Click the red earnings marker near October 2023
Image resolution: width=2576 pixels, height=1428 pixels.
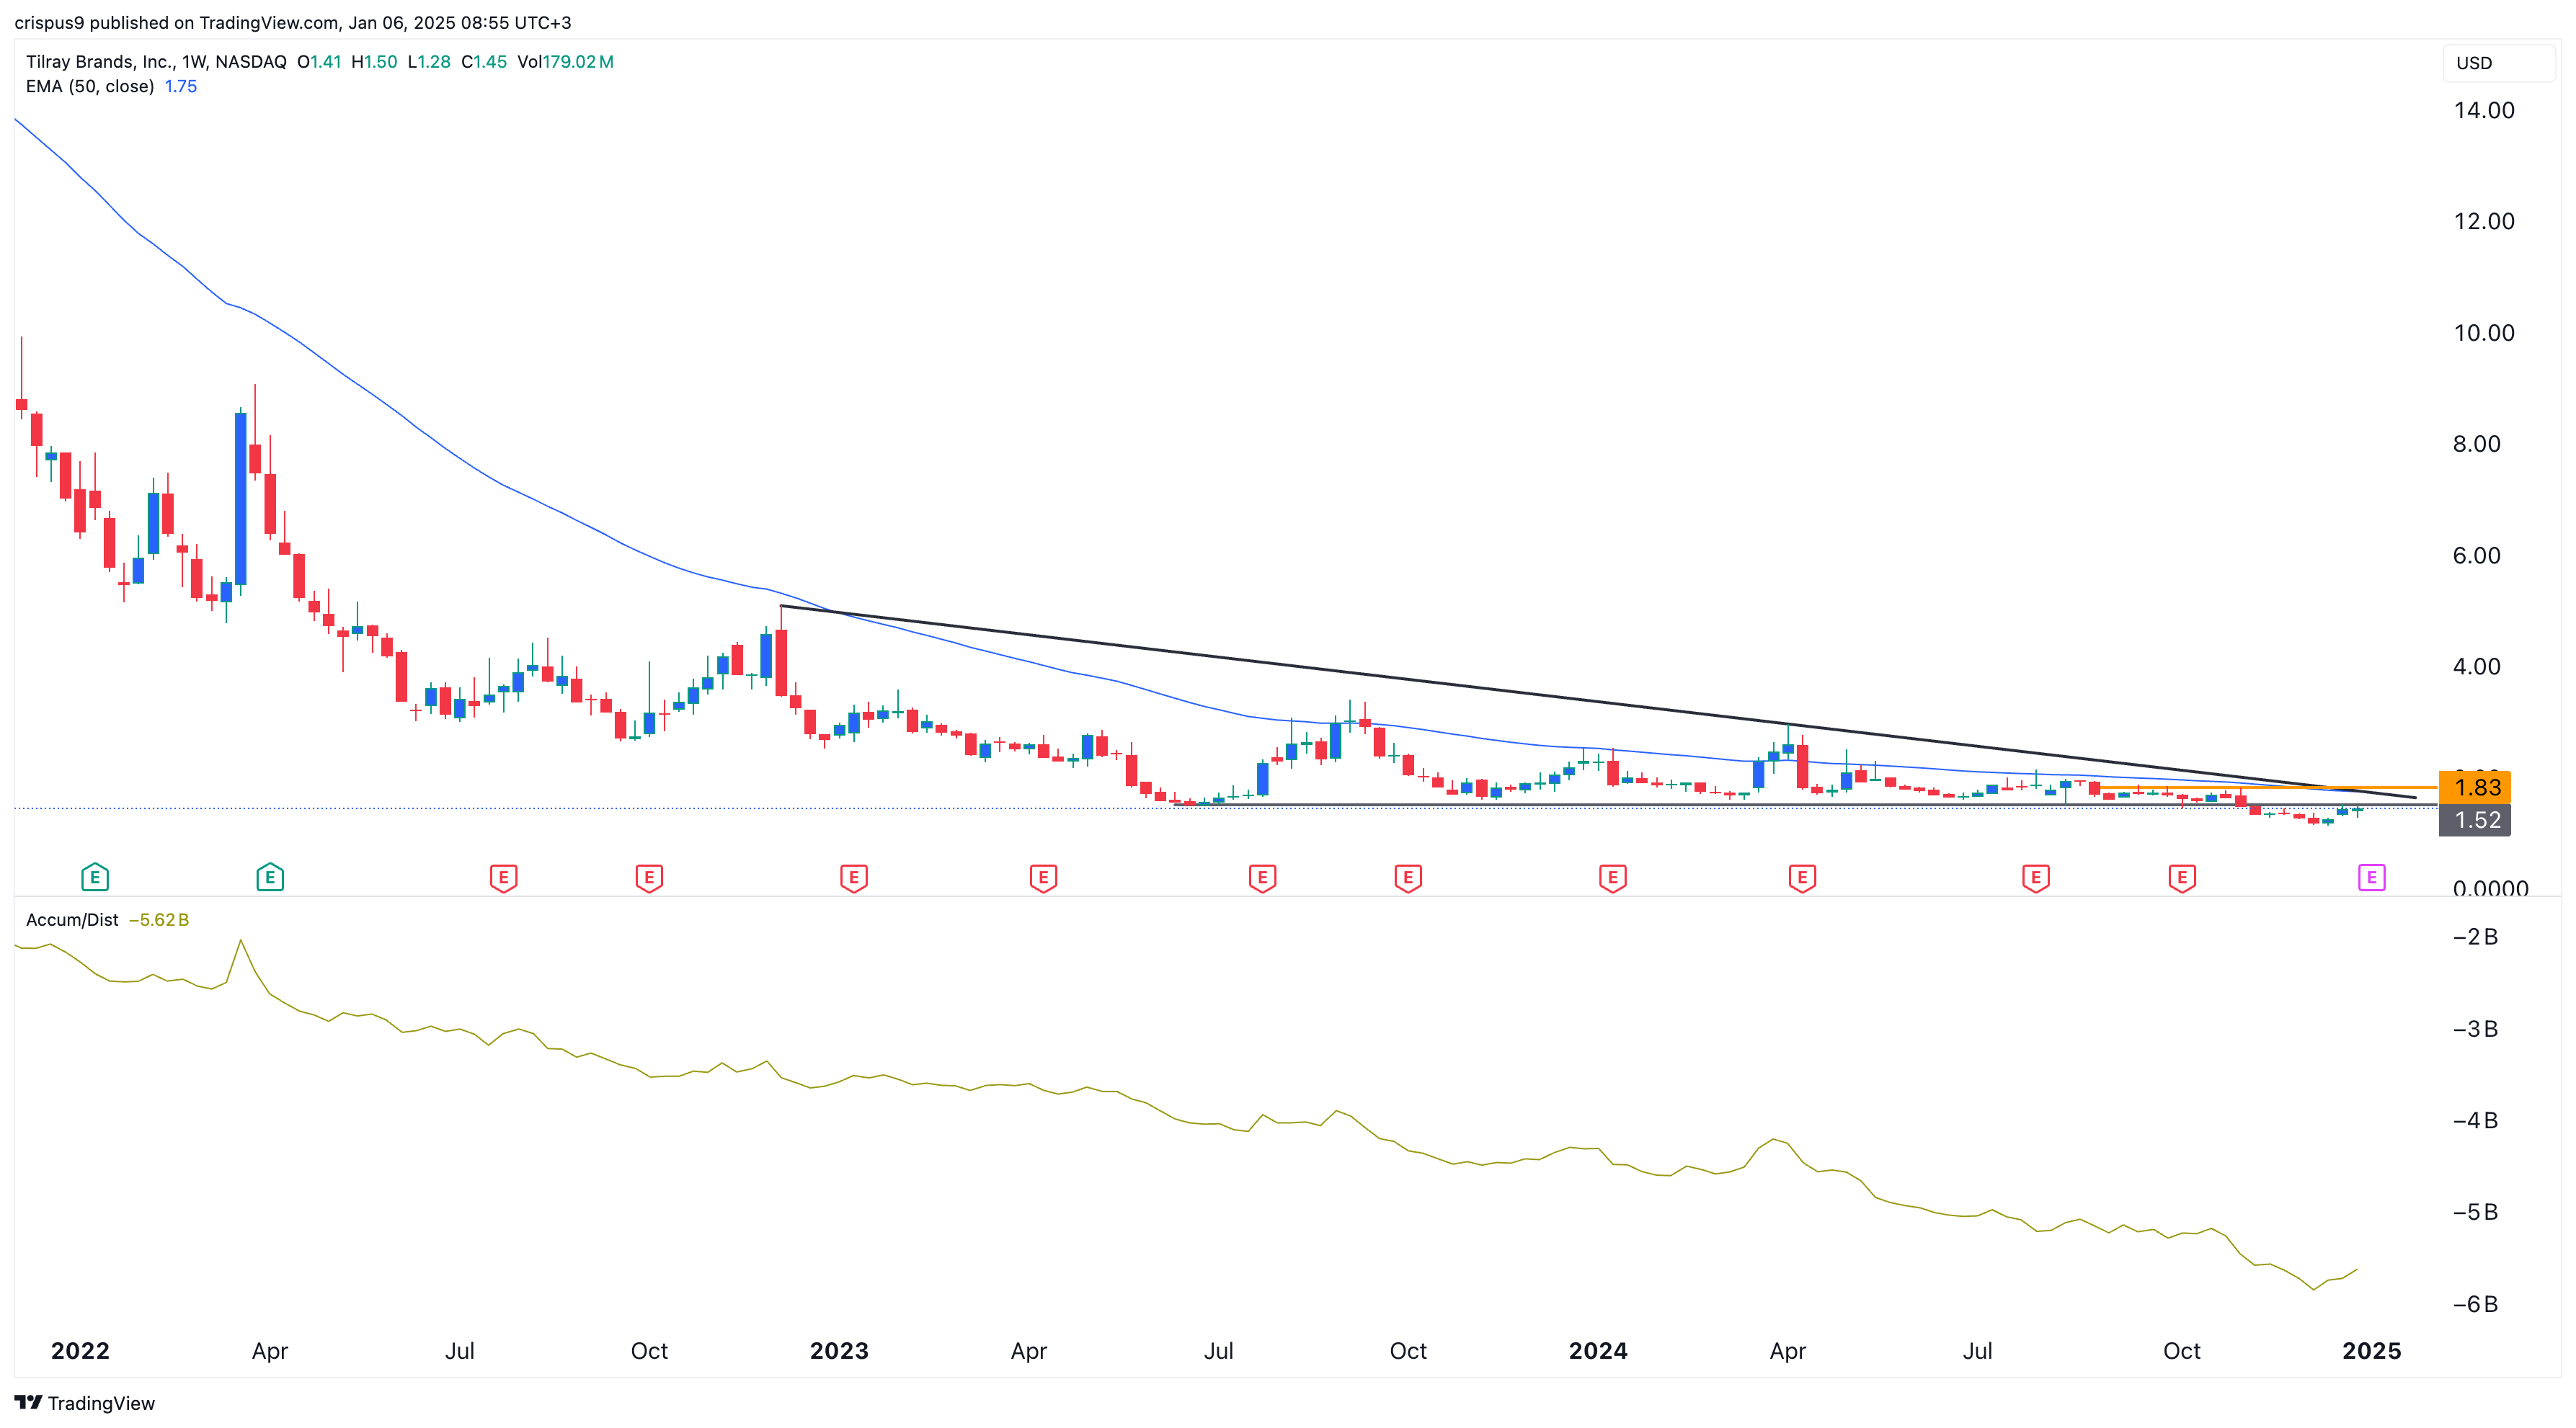(1409, 878)
